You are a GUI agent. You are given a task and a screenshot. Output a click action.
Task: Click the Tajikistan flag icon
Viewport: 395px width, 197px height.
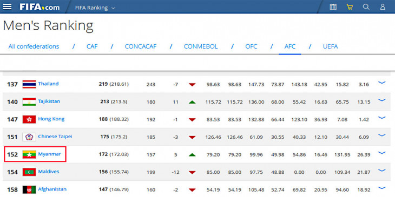click(29, 102)
